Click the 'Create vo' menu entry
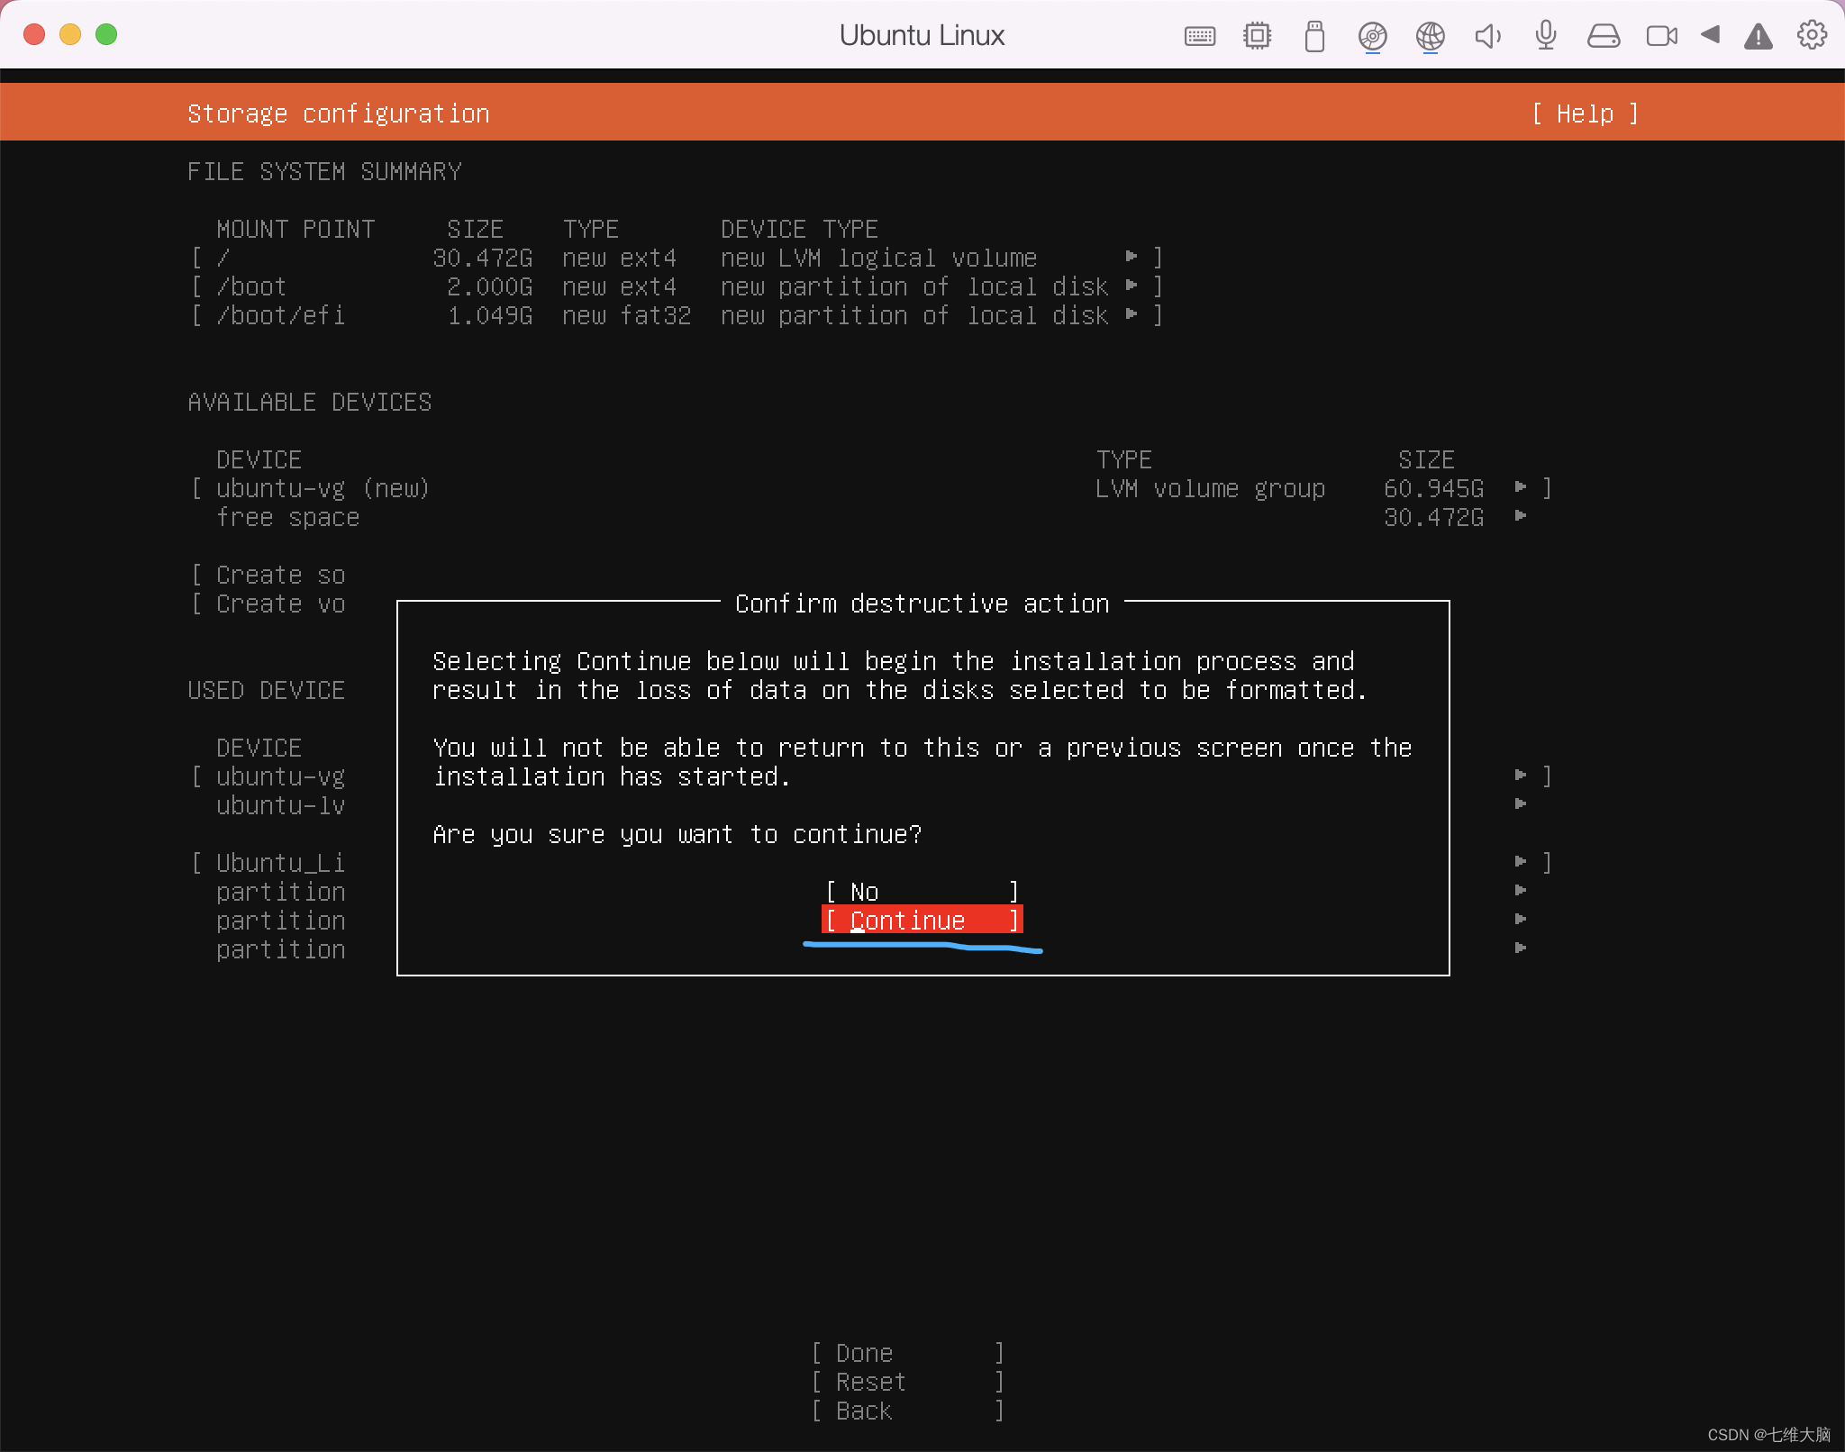This screenshot has height=1452, width=1845. [280, 603]
